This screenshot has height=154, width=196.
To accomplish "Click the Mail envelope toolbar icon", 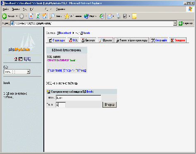I will (110, 16).
